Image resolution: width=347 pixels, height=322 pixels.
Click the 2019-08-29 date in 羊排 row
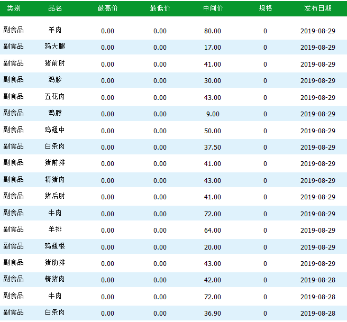(318, 231)
